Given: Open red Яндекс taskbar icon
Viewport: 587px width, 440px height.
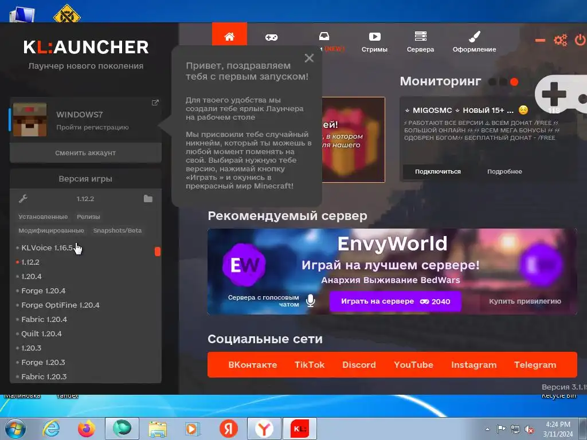Looking at the screenshot, I should [x=228, y=429].
